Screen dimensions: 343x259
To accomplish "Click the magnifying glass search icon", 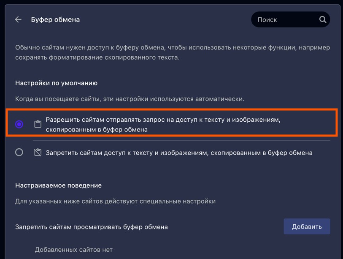I will pos(323,19).
